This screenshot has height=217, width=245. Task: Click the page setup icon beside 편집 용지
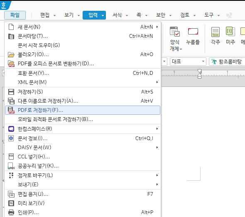coord(11,194)
